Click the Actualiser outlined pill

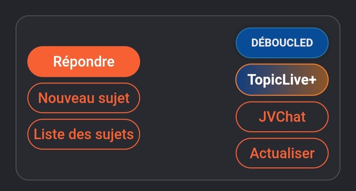pyautogui.click(x=282, y=153)
